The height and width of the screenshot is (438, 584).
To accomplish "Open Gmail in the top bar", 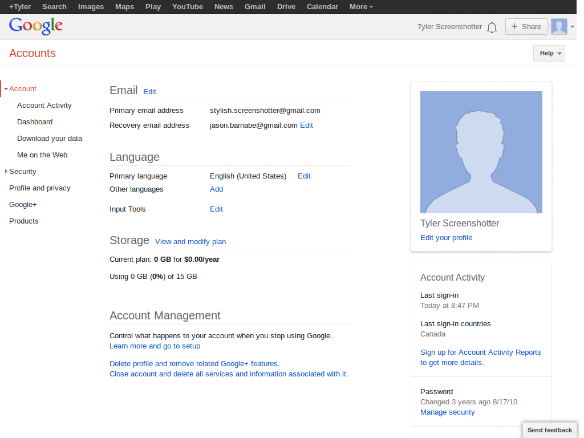I will click(x=255, y=7).
